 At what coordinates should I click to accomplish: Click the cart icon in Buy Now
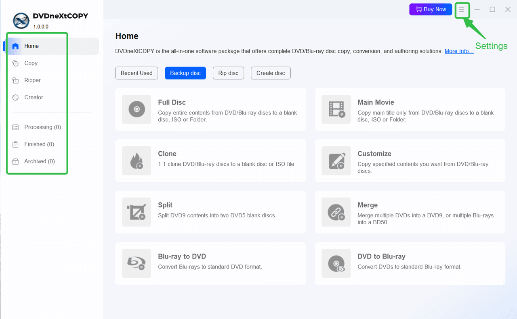[x=418, y=9]
